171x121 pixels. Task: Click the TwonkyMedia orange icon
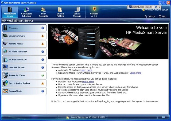(5, 91)
